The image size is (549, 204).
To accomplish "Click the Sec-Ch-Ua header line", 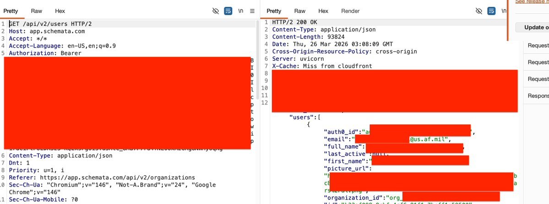I will [x=112, y=185].
